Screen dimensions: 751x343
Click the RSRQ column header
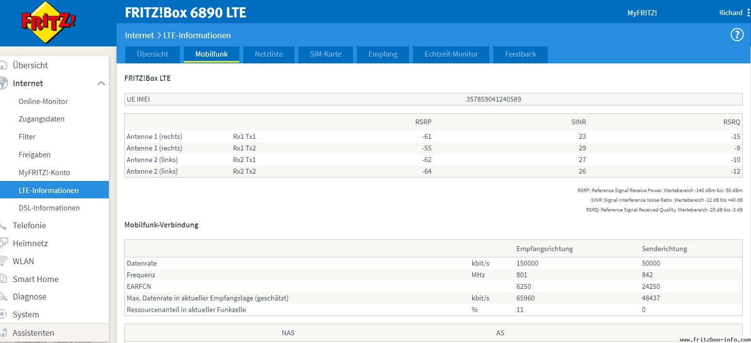pos(732,122)
